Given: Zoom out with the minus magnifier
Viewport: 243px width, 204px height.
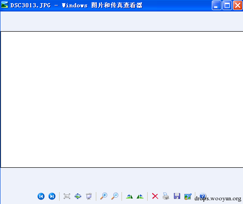Looking at the screenshot, I should (x=115, y=196).
